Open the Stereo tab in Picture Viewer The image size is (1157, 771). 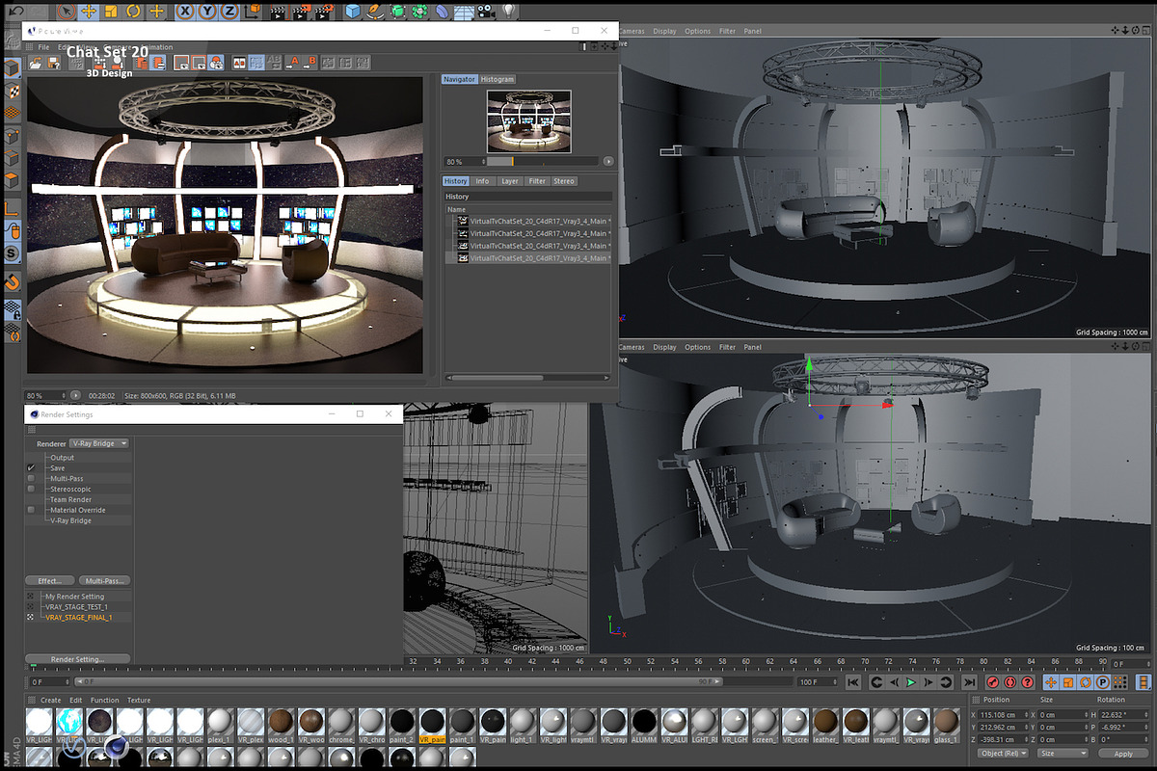pos(564,181)
